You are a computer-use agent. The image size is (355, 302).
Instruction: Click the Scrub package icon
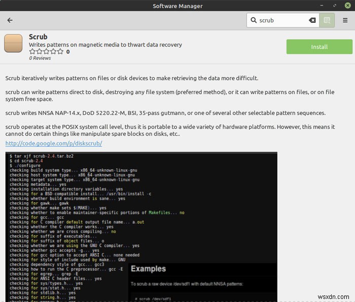pyautogui.click(x=13, y=43)
